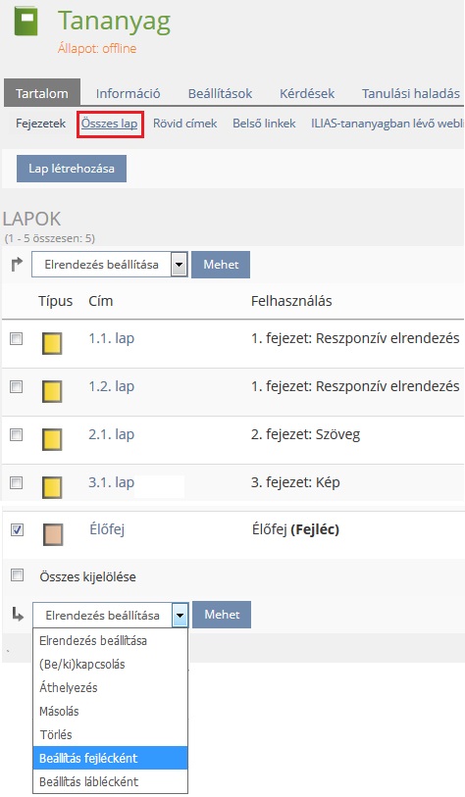The image size is (465, 797).
Task: Uncheck the Élőfej row checkbox
Action: (x=18, y=530)
